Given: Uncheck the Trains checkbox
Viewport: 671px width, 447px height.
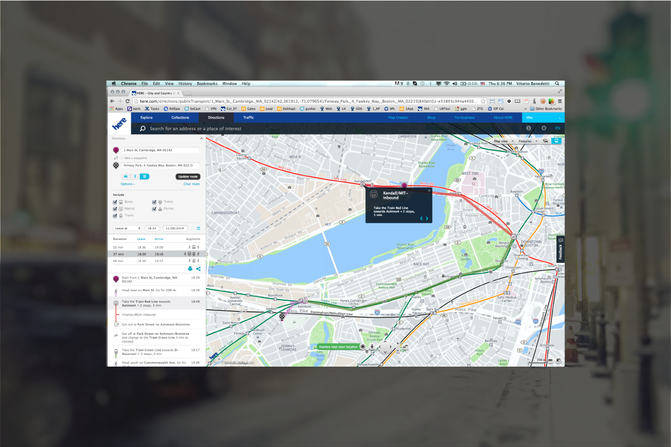Looking at the screenshot, I should point(154,201).
